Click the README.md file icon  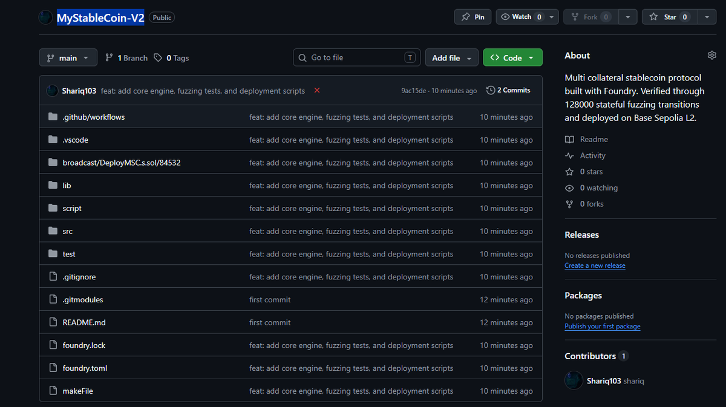pyautogui.click(x=53, y=322)
